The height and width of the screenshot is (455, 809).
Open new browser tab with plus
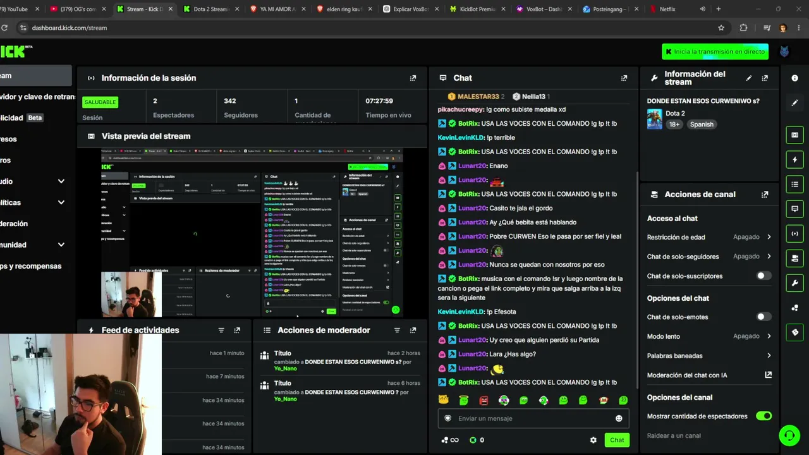click(x=718, y=9)
